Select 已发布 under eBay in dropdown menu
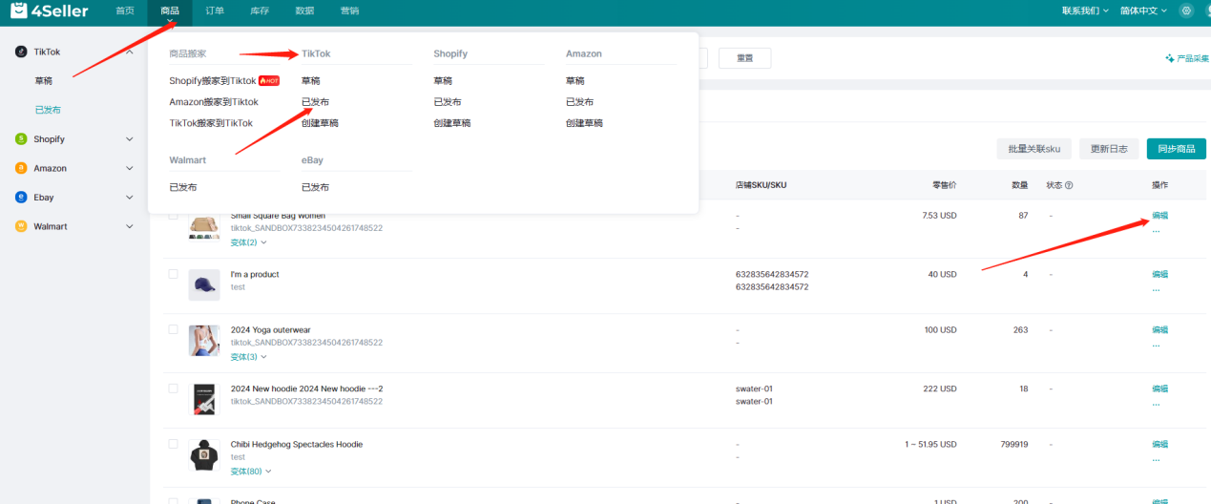The image size is (1211, 504). (315, 187)
